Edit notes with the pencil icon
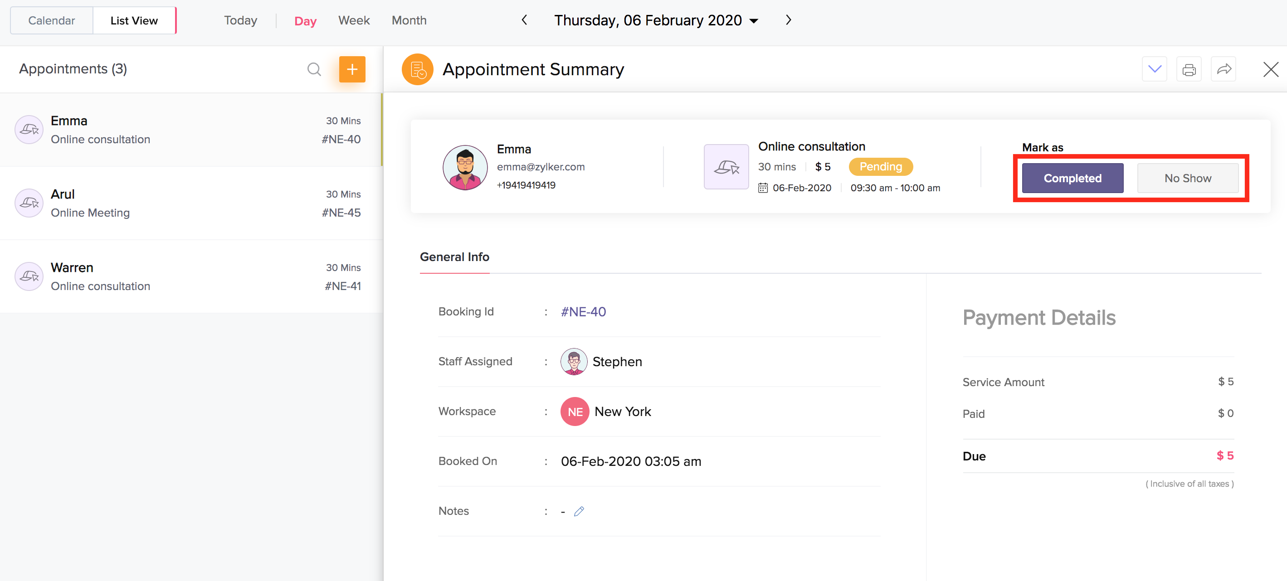This screenshot has width=1287, height=581. [579, 511]
